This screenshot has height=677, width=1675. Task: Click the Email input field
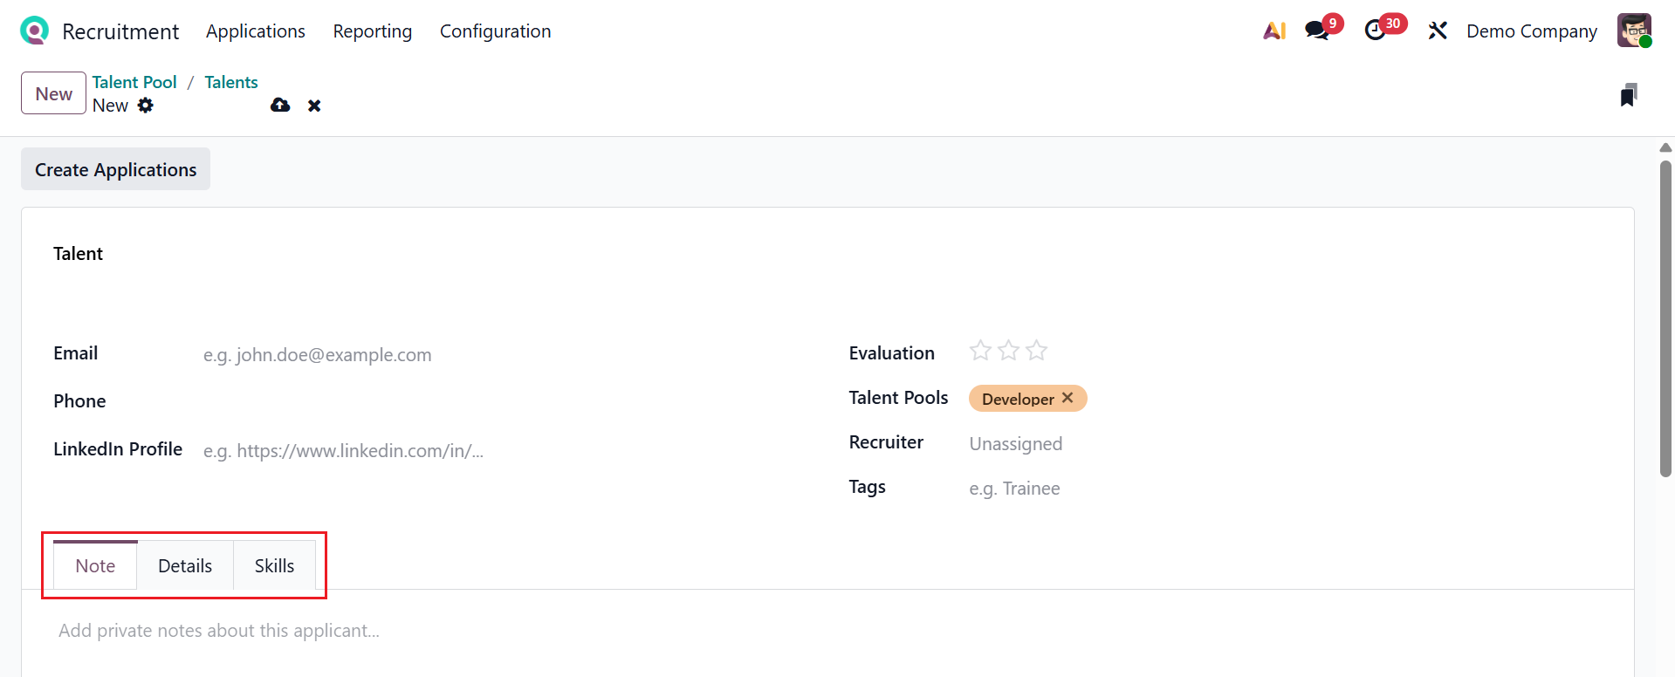tap(436, 355)
